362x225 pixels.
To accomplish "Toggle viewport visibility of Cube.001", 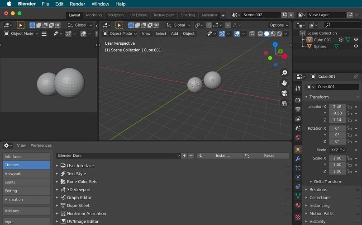I will (356, 40).
